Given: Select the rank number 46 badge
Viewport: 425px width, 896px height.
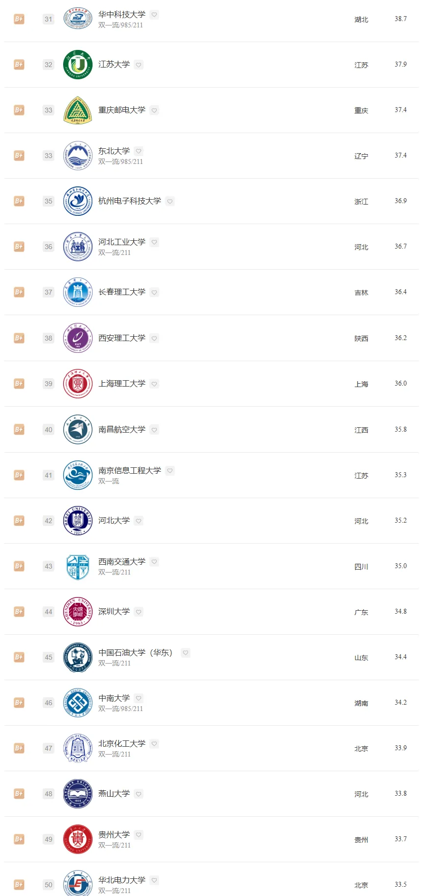Looking at the screenshot, I should click(48, 703).
